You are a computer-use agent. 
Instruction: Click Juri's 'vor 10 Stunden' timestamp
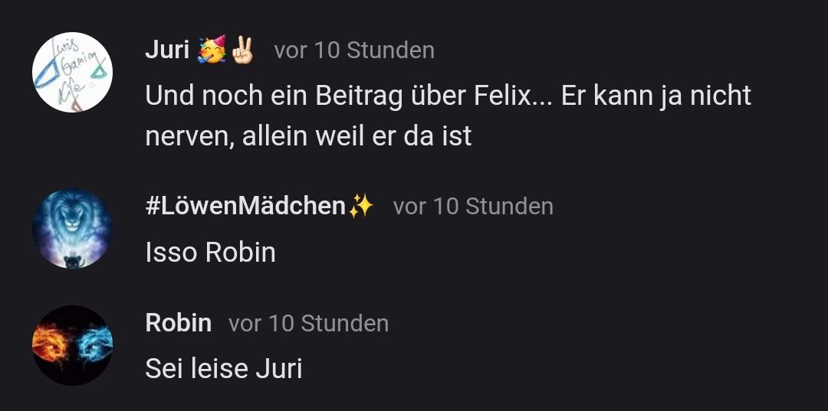pyautogui.click(x=354, y=51)
